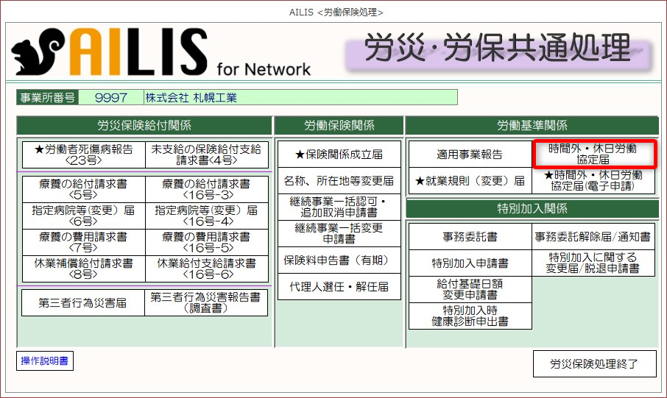Open 第三者行為災害届

click(83, 302)
